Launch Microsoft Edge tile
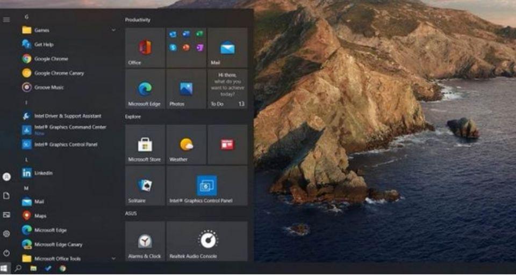Viewport: 516px width, 279px height. 145,89
